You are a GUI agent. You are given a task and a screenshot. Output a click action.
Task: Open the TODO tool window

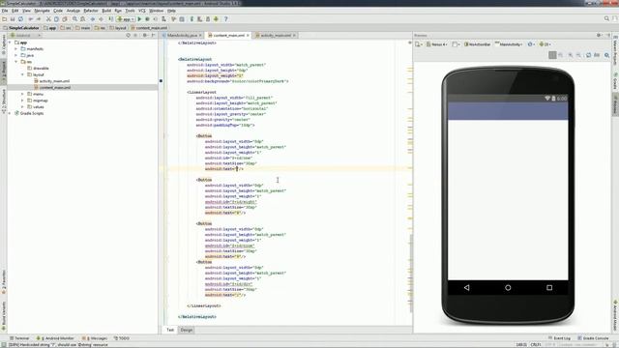[x=122, y=338]
